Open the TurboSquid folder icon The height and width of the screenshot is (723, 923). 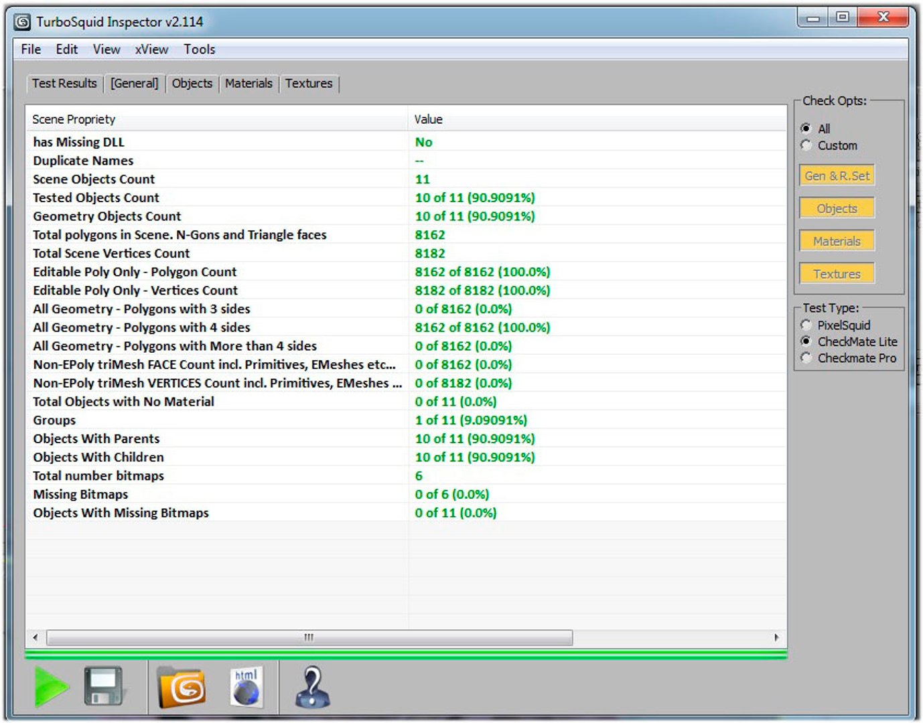click(x=181, y=687)
